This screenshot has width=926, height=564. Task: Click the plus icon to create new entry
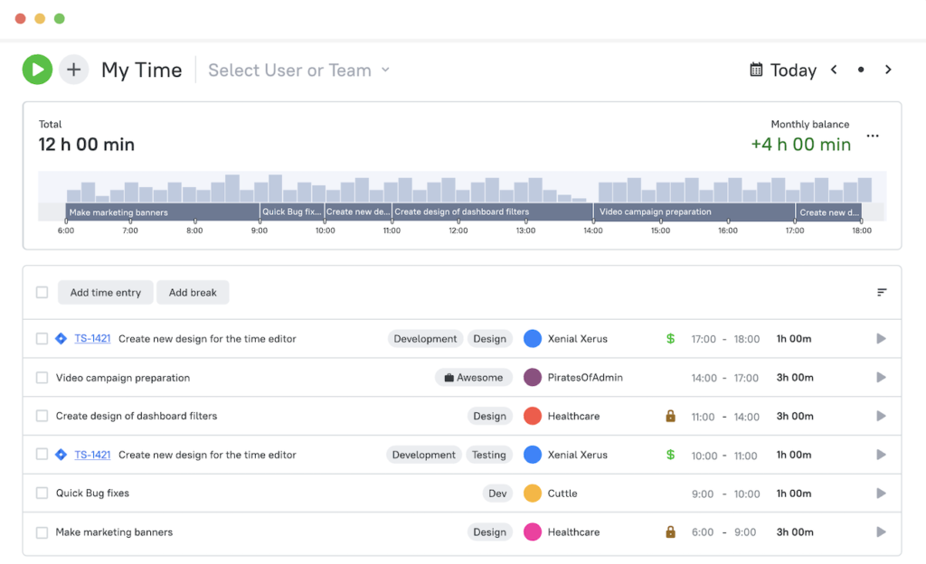[x=73, y=69]
